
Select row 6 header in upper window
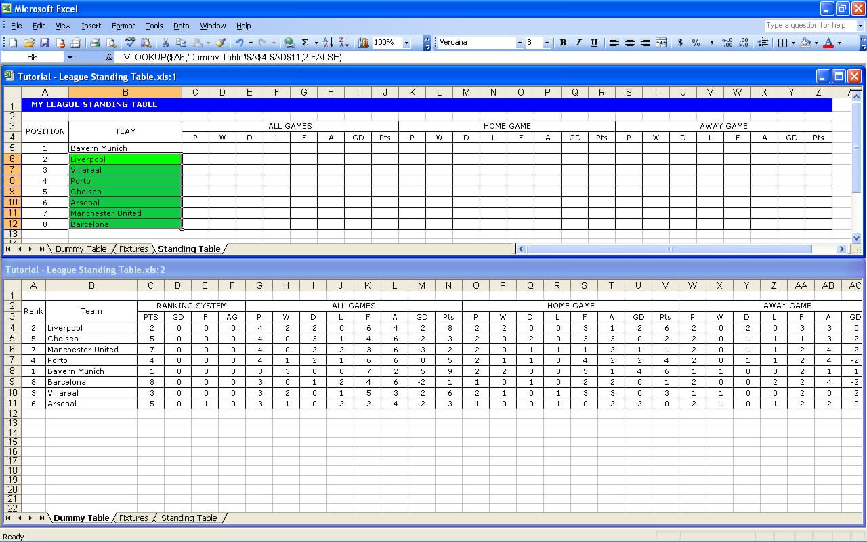click(x=12, y=159)
